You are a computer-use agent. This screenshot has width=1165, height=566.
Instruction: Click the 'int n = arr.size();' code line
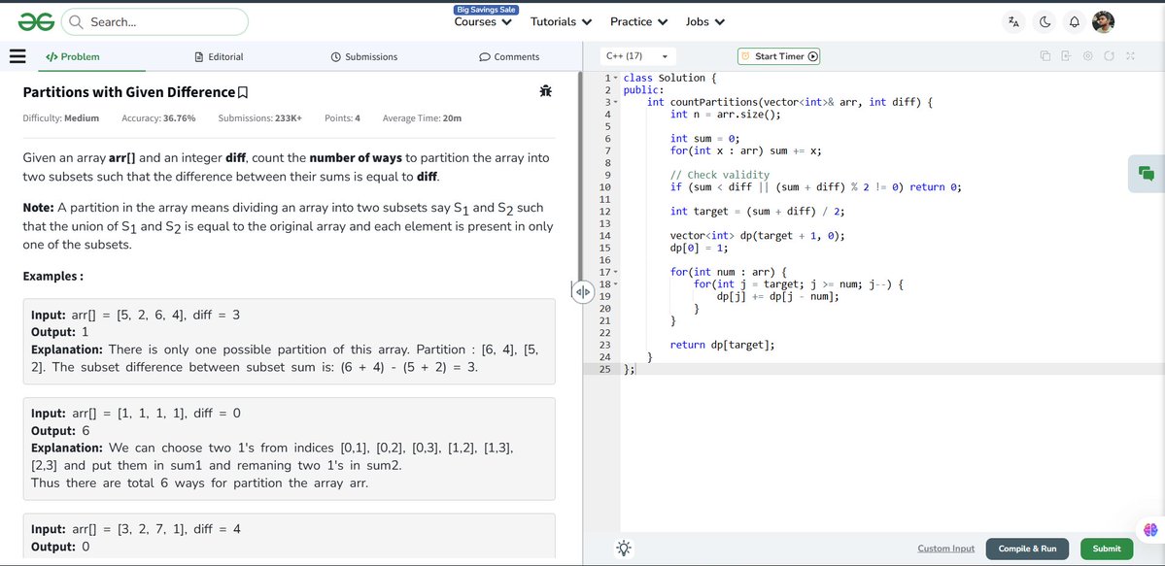coord(725,115)
